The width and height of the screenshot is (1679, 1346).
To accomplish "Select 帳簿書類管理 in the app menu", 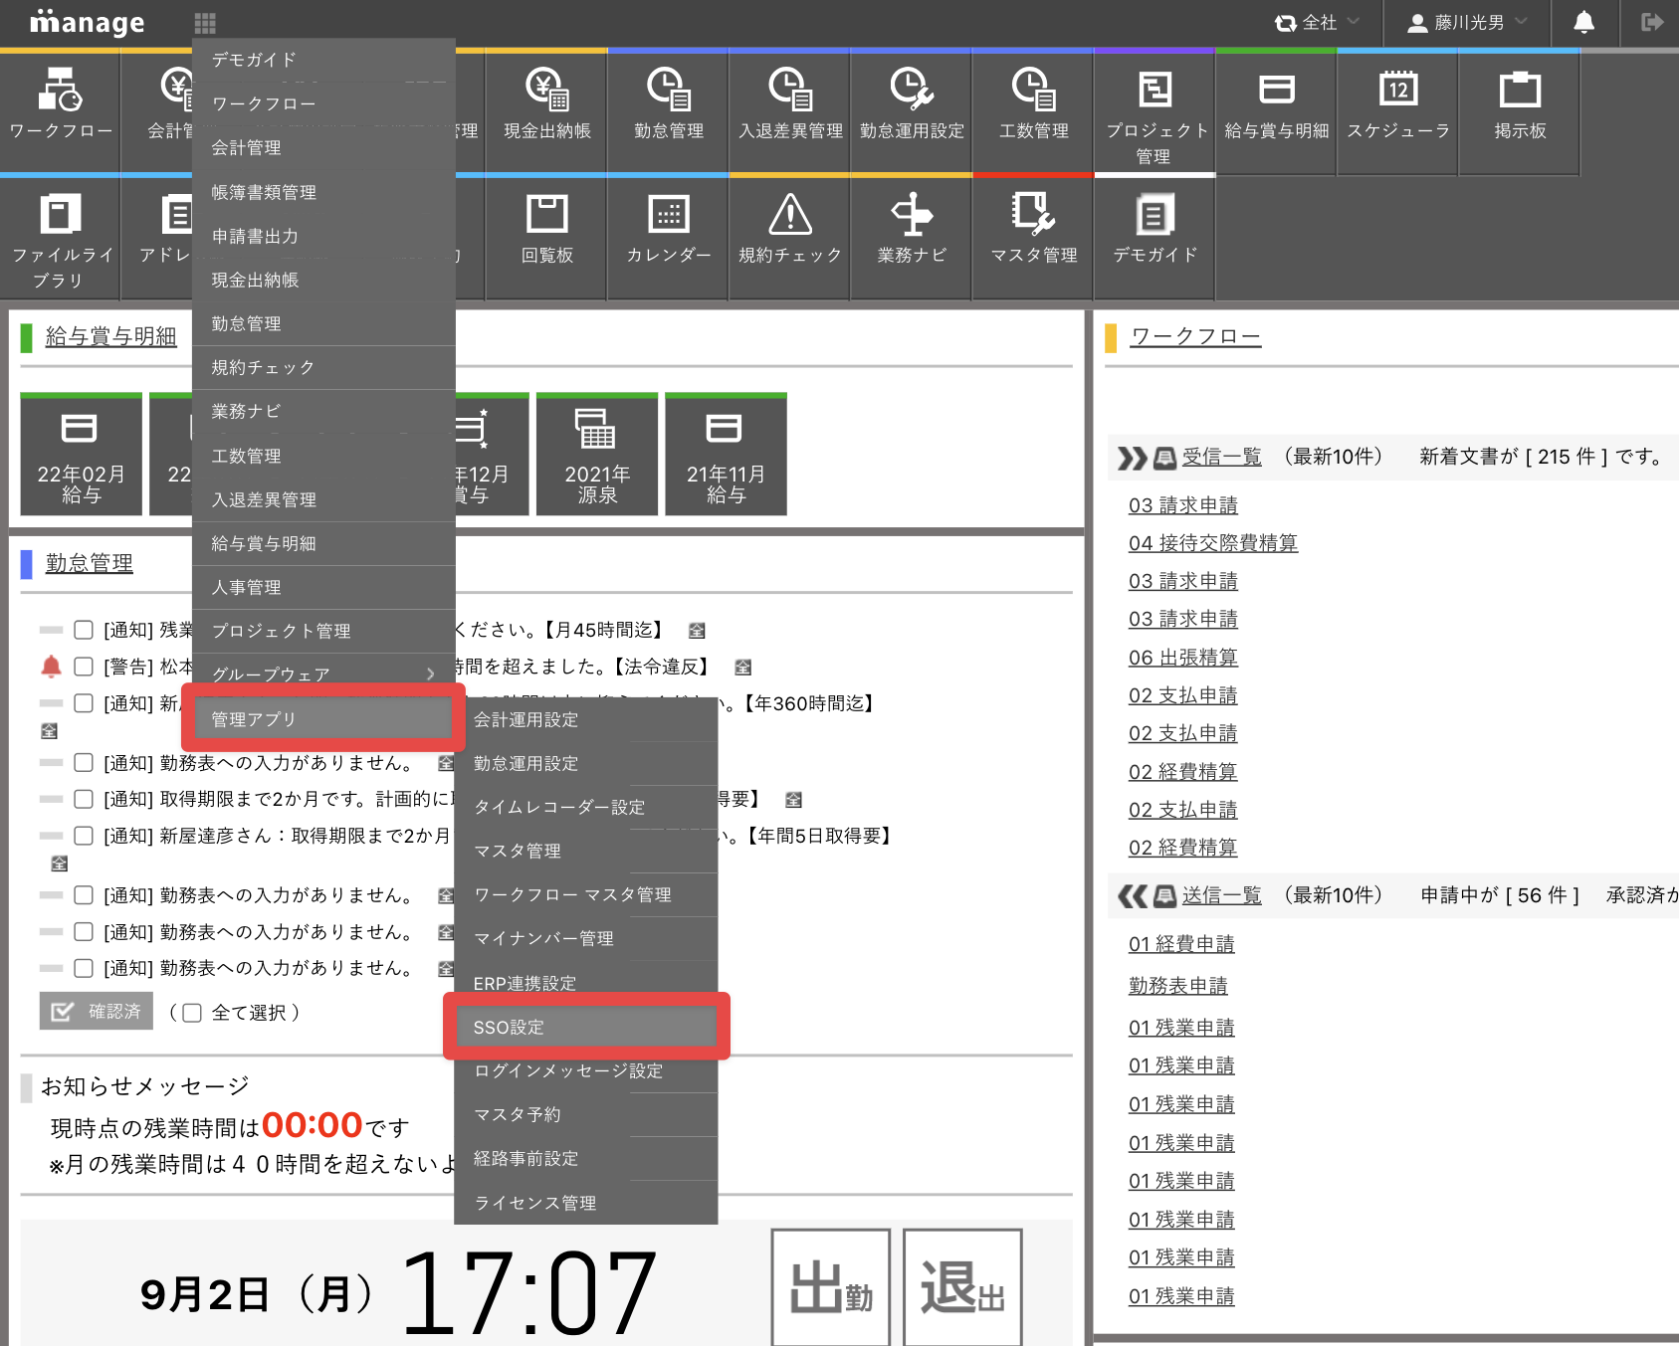I will 323,192.
